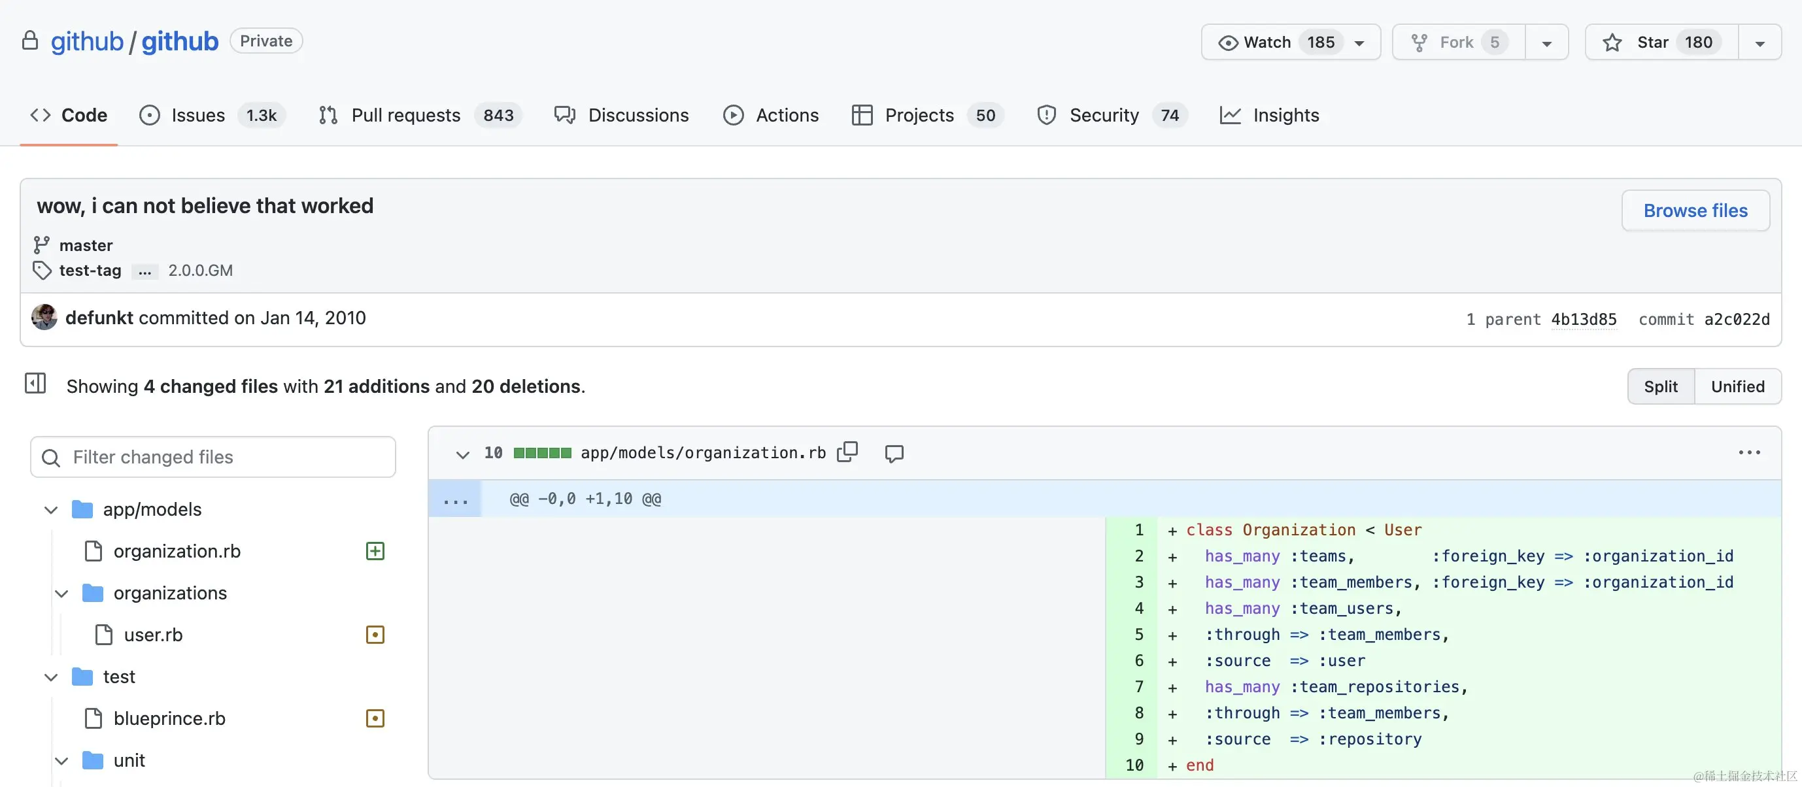Open the Star lists dropdown arrow
This screenshot has height=787, width=1802.
click(x=1759, y=42)
